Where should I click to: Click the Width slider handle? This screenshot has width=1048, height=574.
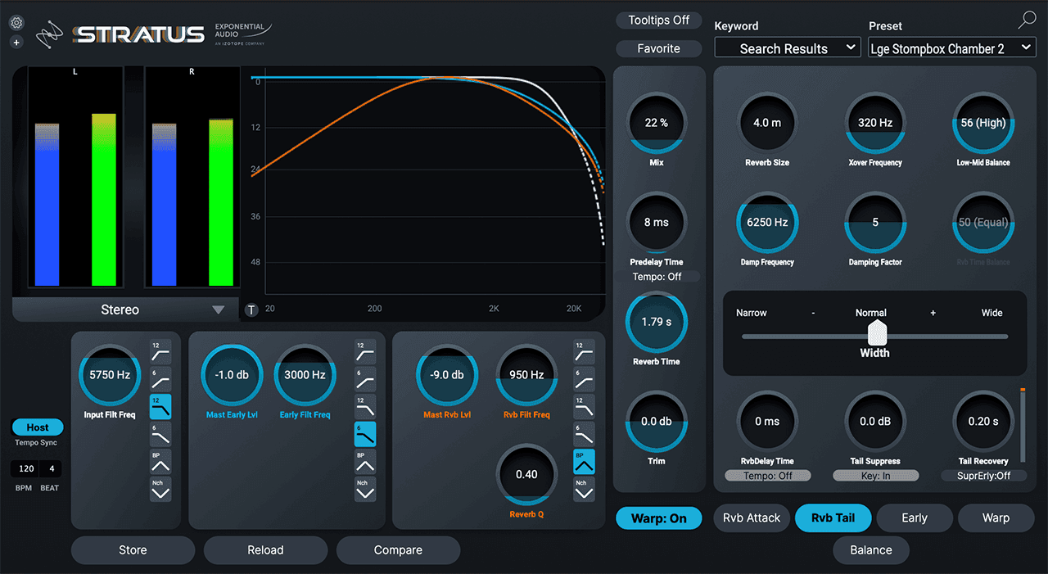(x=877, y=333)
